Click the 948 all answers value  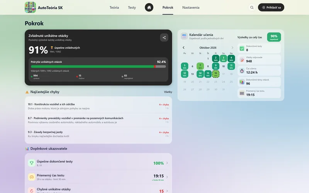(x=249, y=61)
